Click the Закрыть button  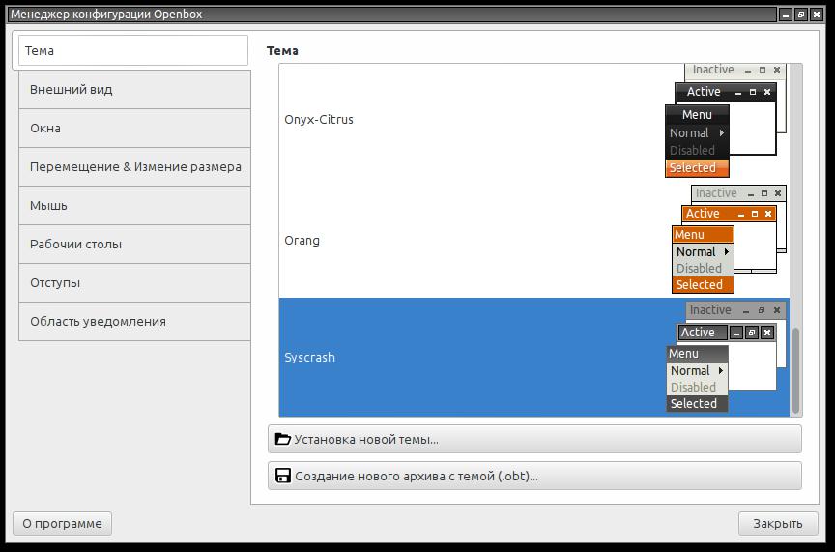[778, 524]
